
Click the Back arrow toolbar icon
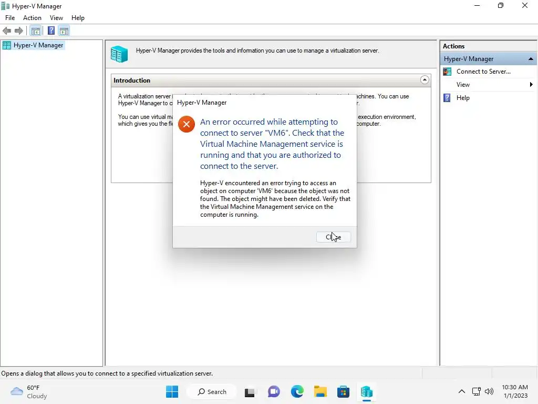coord(7,31)
